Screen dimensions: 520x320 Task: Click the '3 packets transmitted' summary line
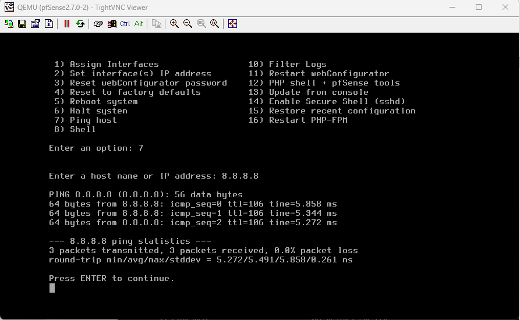click(x=203, y=250)
